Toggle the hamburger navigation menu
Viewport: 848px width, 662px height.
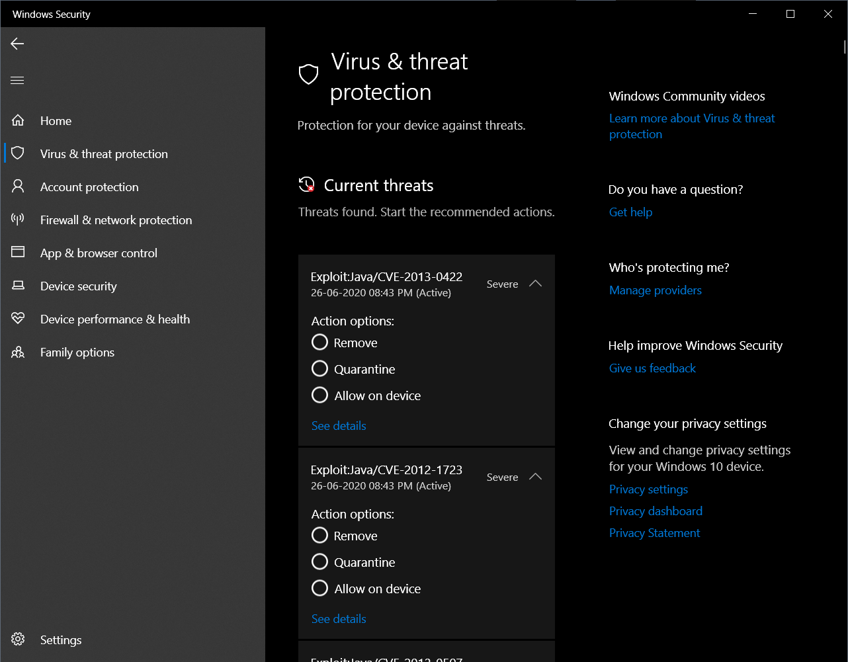tap(17, 81)
